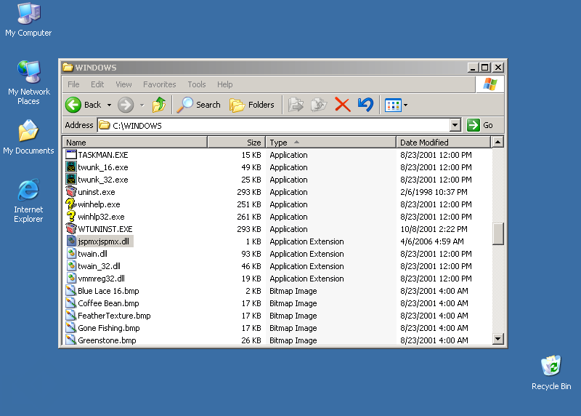Open the Forward history dropdown arrow

142,105
